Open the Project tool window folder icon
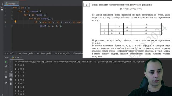Image resolution: width=172 pixels, height=96 pixels. point(2,10)
